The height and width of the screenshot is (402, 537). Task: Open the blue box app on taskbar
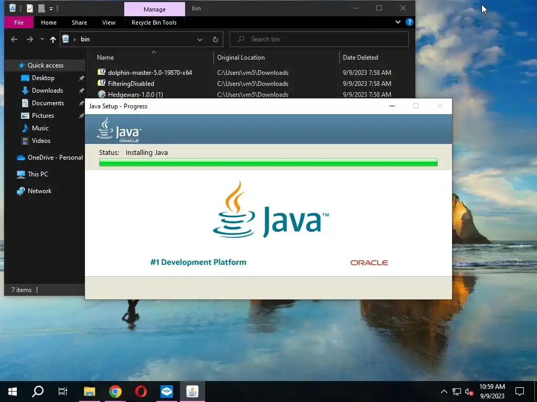point(166,392)
